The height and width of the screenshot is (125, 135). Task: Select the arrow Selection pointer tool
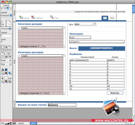3,47
